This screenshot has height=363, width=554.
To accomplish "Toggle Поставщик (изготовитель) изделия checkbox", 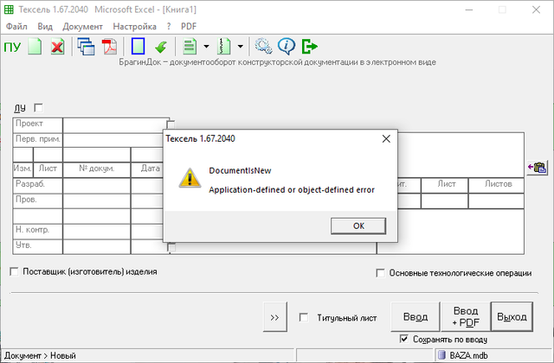I will (x=14, y=271).
